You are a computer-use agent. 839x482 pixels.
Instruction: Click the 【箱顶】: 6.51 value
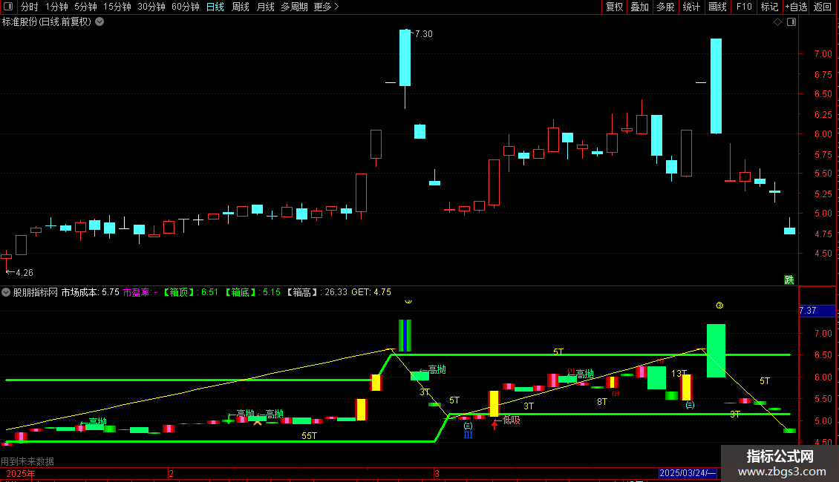(191, 292)
